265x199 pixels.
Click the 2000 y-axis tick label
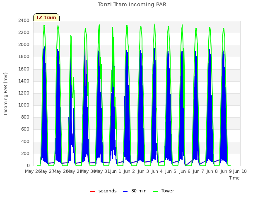(x=24, y=45)
